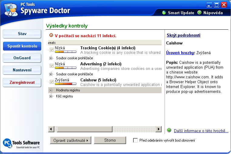Click the Caishow threat level bar
Screen dimensions: 231x154
[x=65, y=84]
